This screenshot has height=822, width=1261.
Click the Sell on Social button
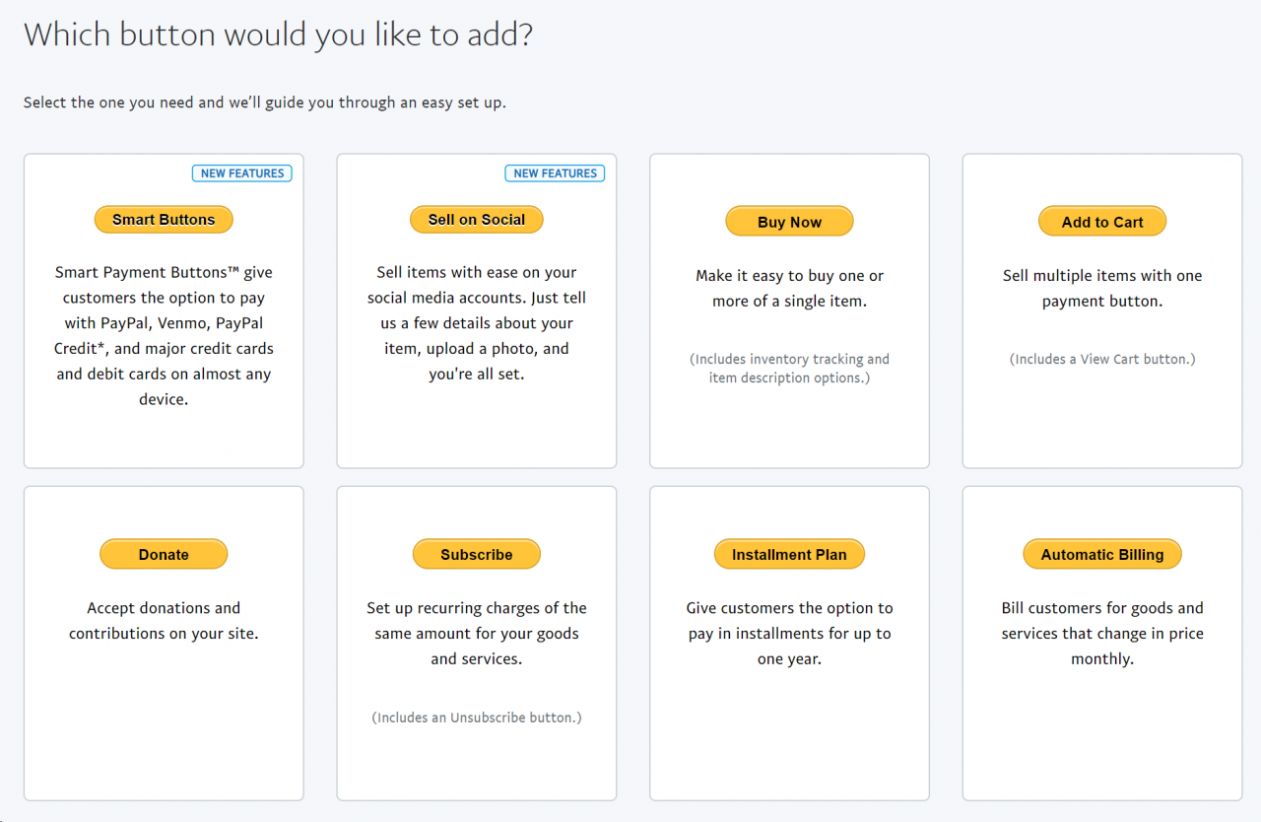[477, 219]
